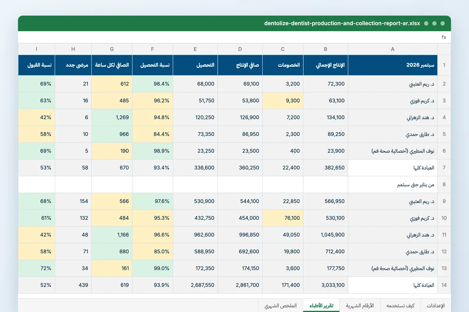
Task: Click the التحصيل header cell
Action: point(195,65)
